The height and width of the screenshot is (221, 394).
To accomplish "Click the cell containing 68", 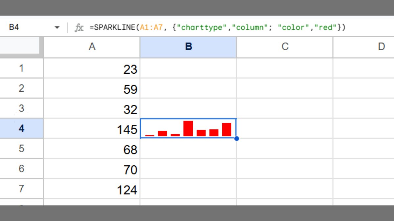I will pos(92,149).
